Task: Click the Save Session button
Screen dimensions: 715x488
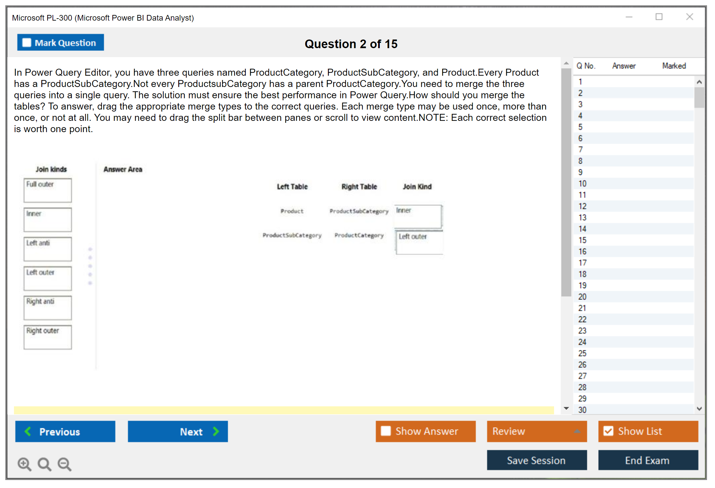Action: tap(536, 460)
